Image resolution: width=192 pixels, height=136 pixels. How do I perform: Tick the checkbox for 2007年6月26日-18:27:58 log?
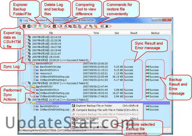27,47
